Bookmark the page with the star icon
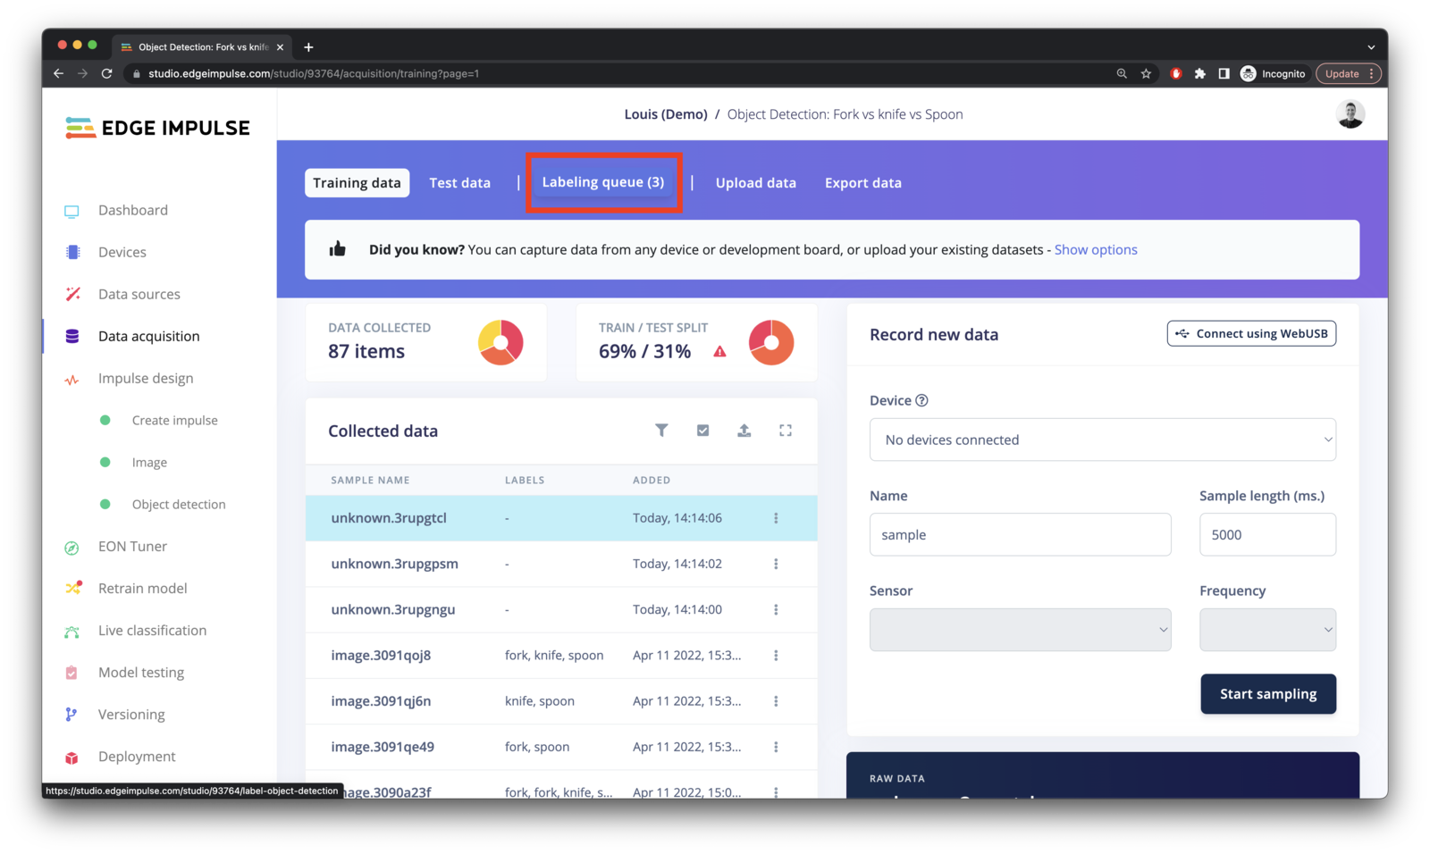 coord(1146,73)
